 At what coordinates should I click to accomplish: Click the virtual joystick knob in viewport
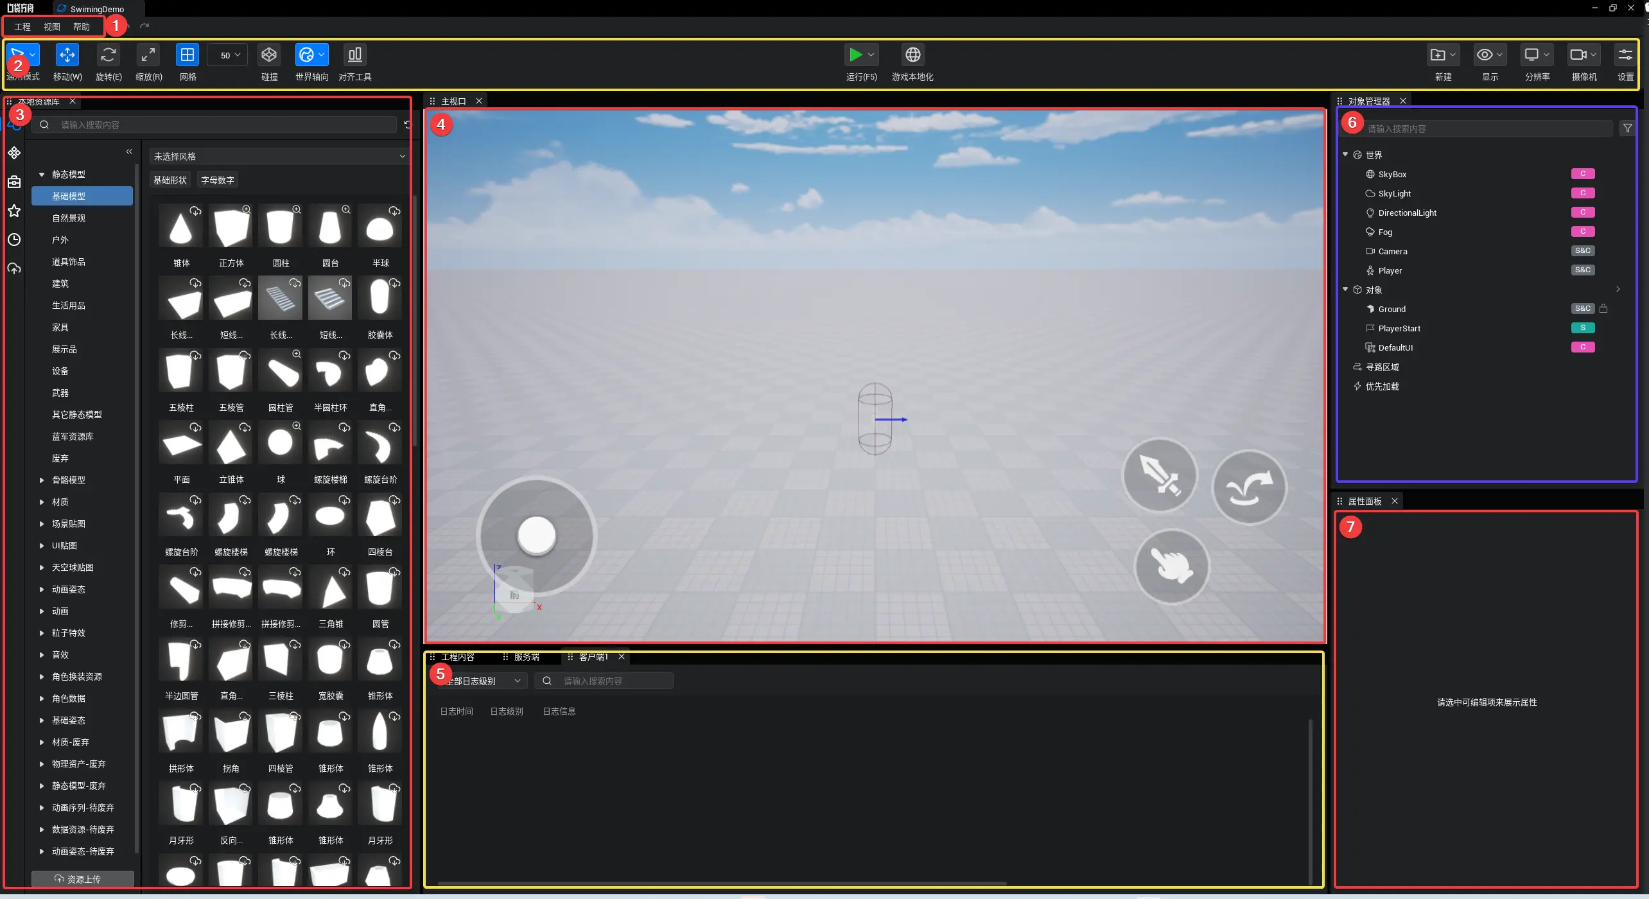click(x=536, y=535)
